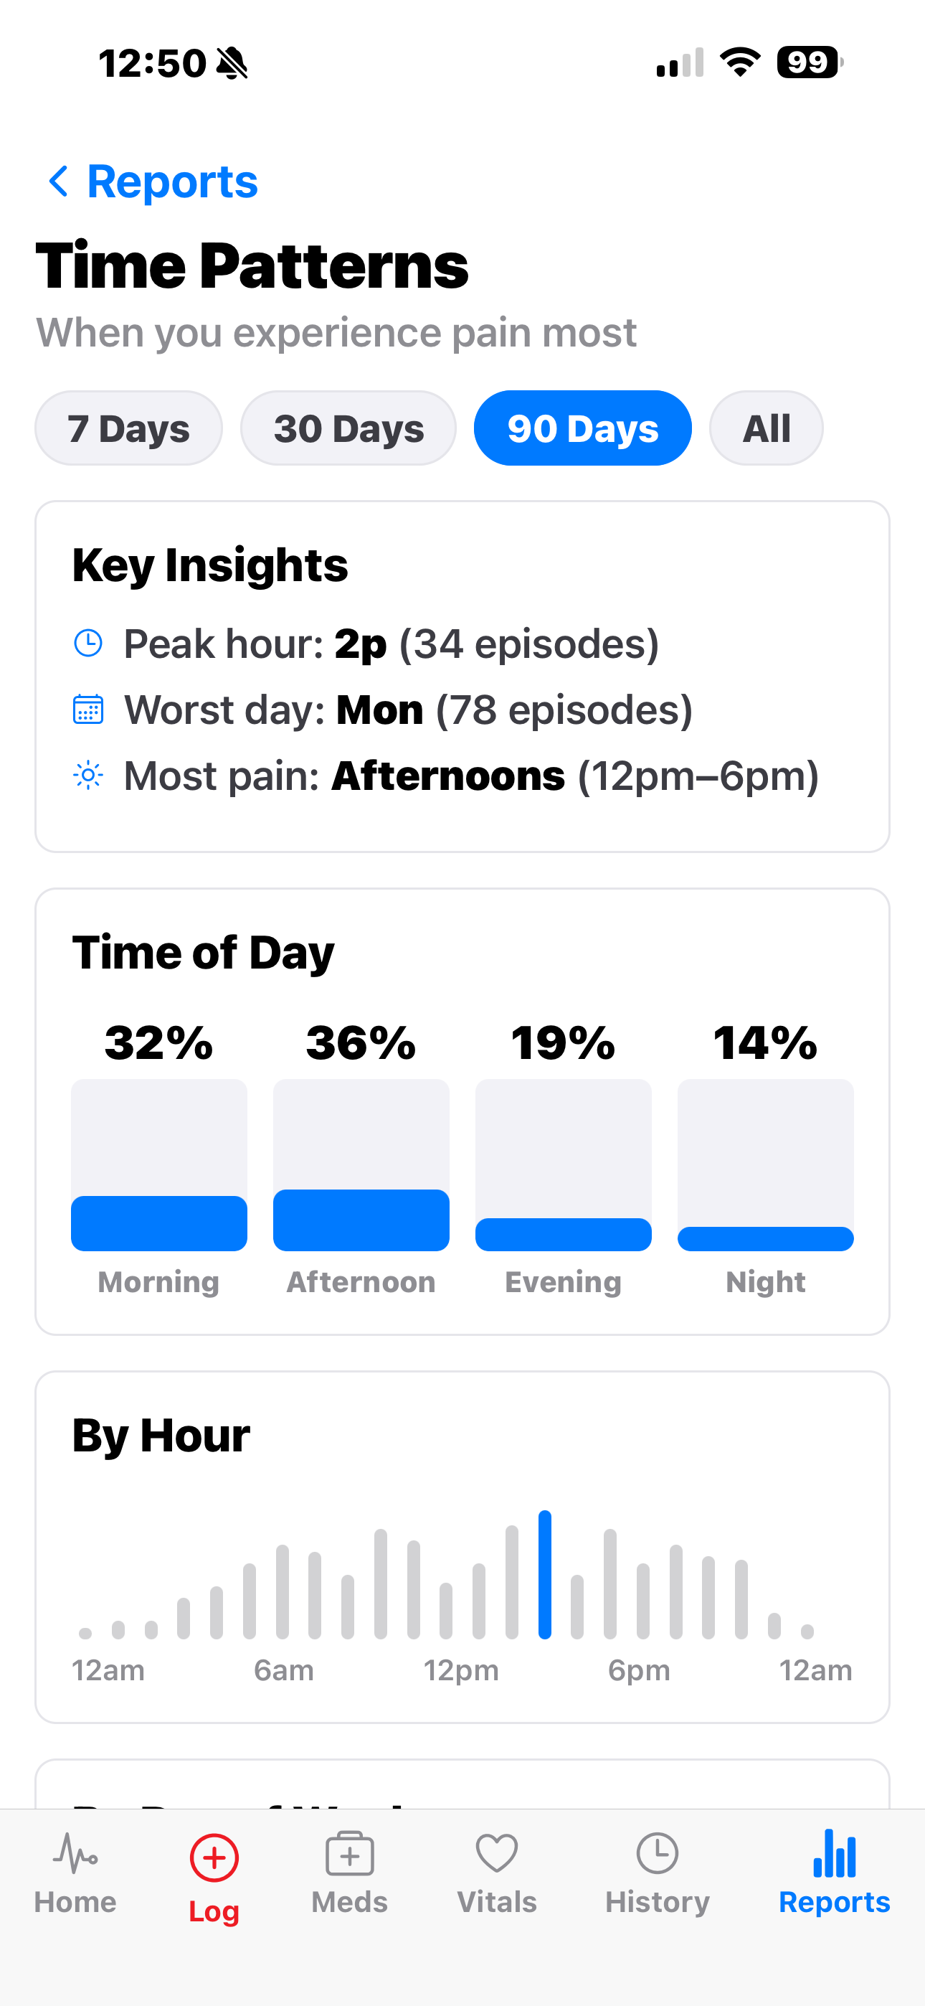Select the 90 Days filter pill
The image size is (925, 2006).
(582, 428)
